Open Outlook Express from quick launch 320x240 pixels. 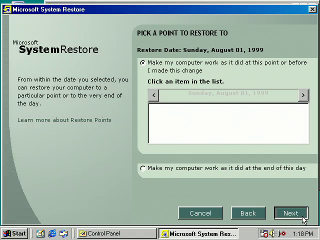pos(63,233)
